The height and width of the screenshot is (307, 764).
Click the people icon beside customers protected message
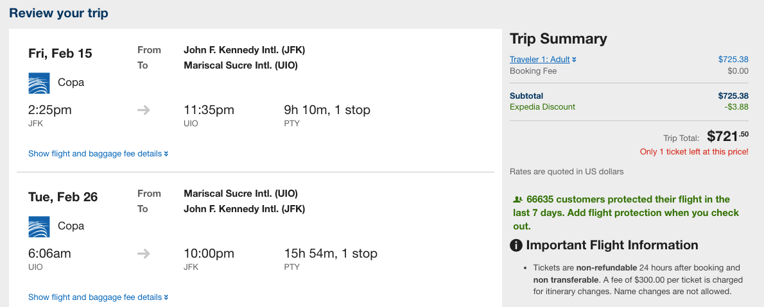click(518, 199)
